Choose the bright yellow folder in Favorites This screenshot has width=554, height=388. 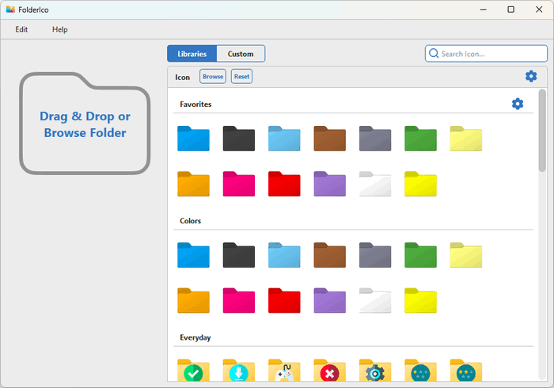point(420,184)
